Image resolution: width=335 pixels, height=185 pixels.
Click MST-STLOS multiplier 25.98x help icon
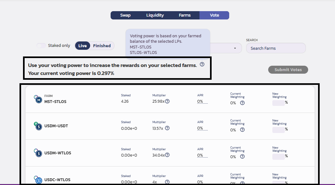click(x=167, y=101)
